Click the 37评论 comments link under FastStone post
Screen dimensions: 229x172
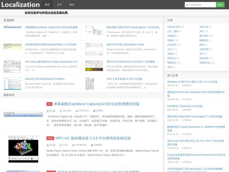point(99,110)
